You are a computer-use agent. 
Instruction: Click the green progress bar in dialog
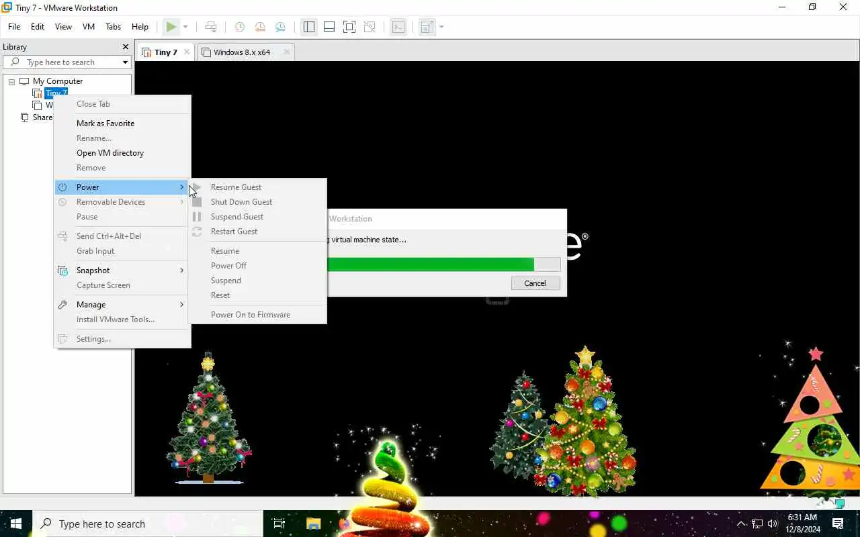point(431,264)
